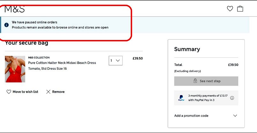This screenshot has height=133, width=257.
Task: Select the Remove text link
Action: [x=58, y=92]
